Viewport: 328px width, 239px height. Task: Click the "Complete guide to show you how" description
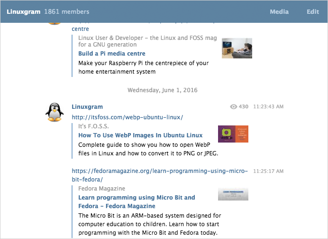[148, 149]
